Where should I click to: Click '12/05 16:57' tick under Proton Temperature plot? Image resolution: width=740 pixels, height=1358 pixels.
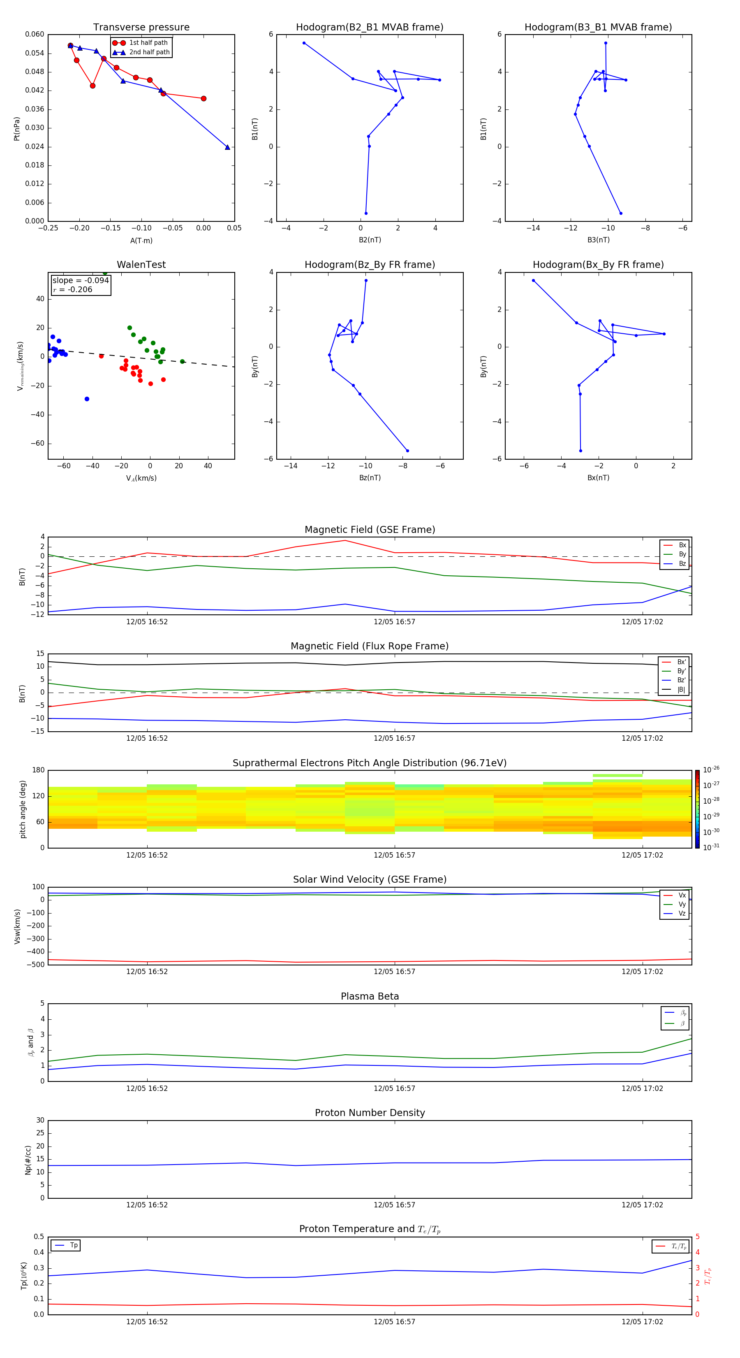395,1322
